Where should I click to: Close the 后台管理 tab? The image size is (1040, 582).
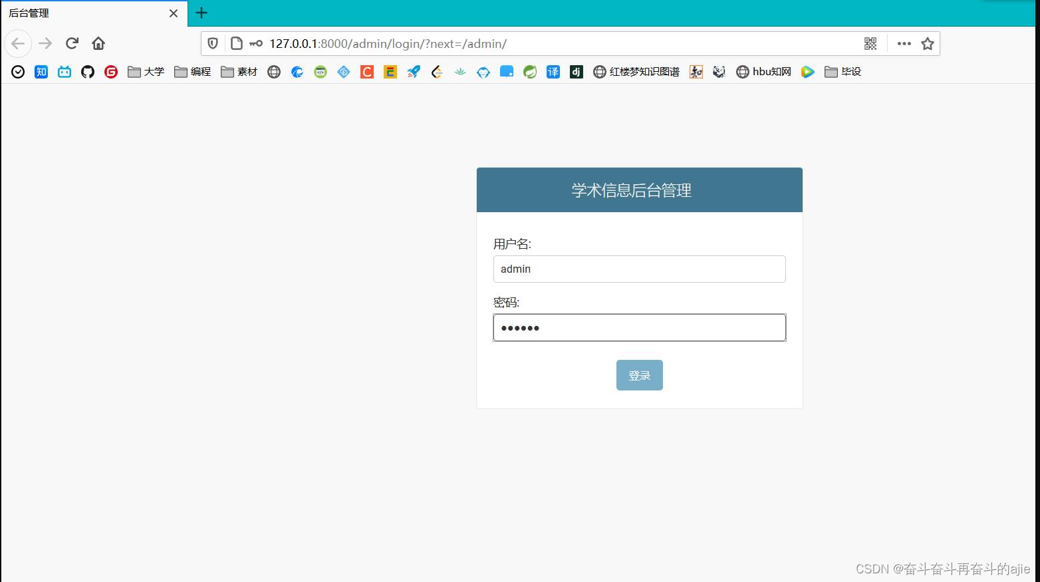[174, 13]
